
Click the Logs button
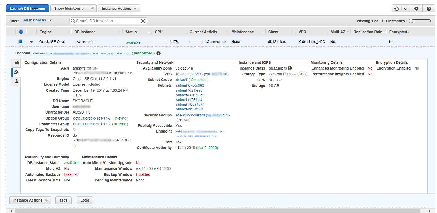(x=85, y=200)
